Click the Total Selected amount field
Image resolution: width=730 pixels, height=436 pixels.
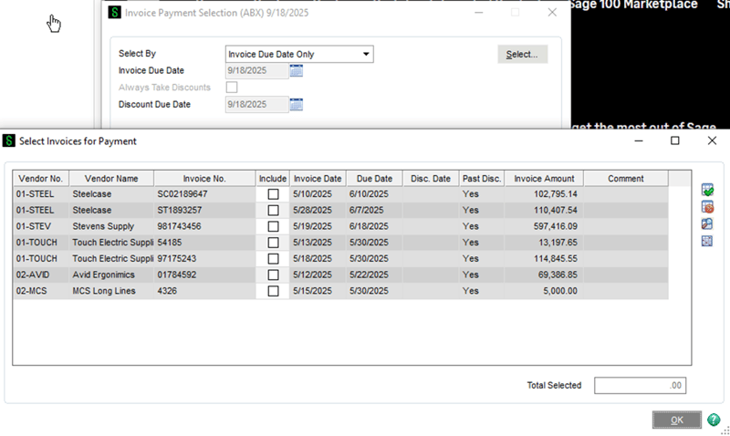[x=640, y=386]
